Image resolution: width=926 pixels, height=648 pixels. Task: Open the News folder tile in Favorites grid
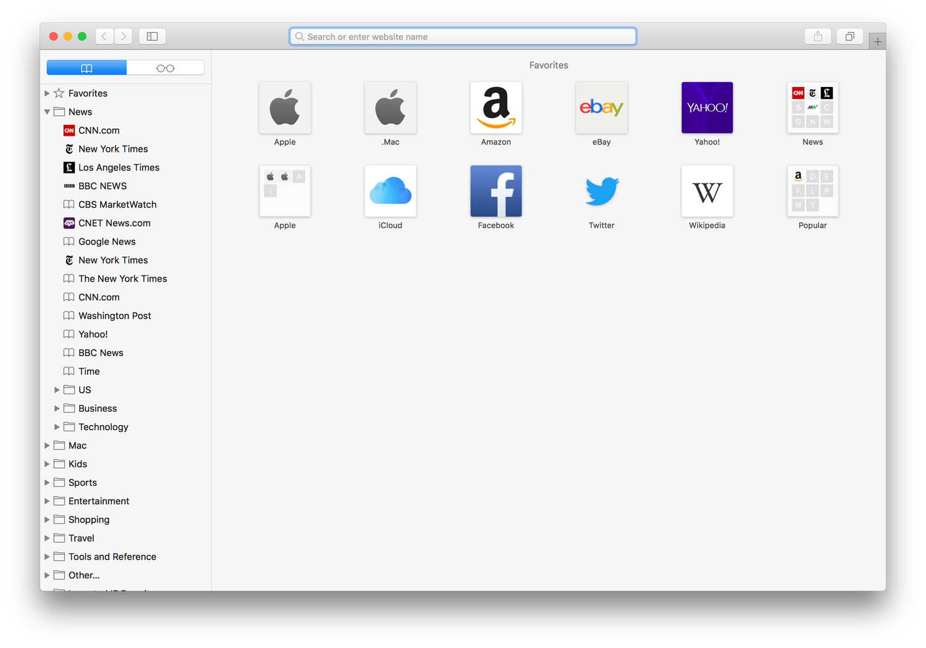click(813, 107)
